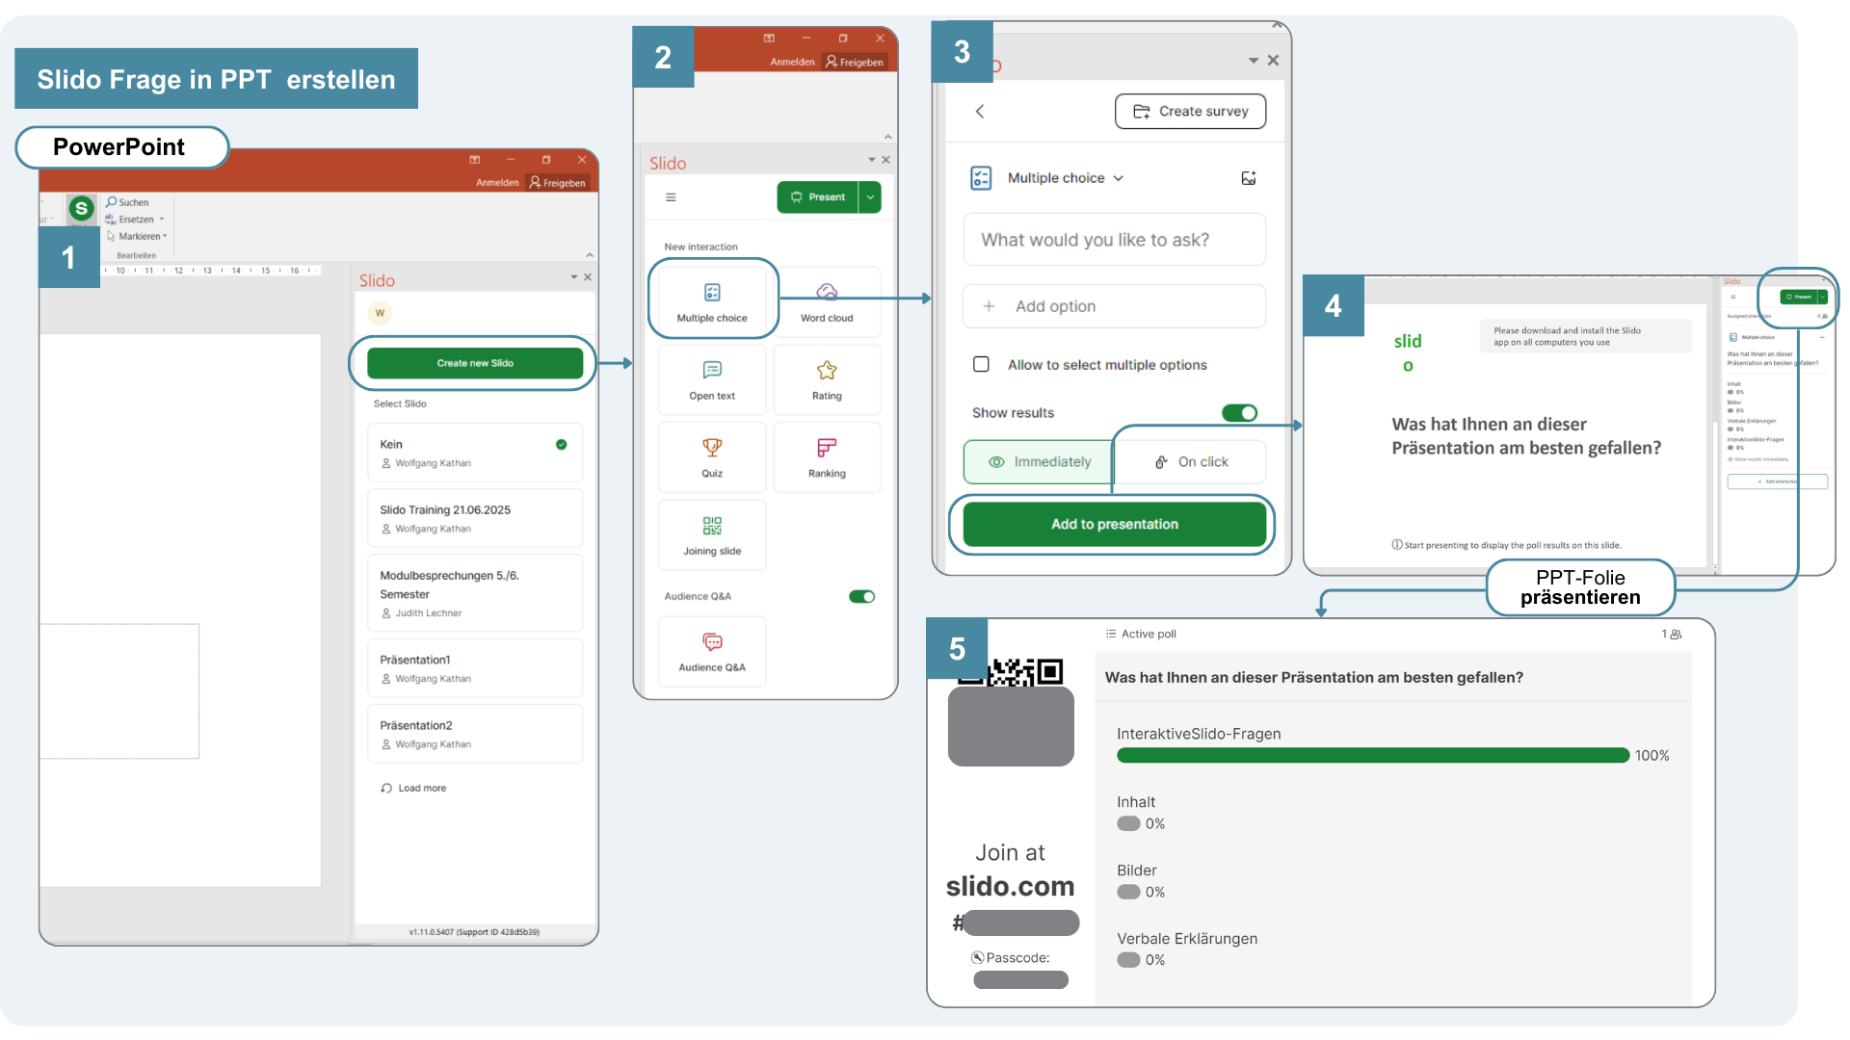Viewport: 1850px width, 1040px height.
Task: Collapse the ribbon arrow in panel 2
Action: coord(887,137)
